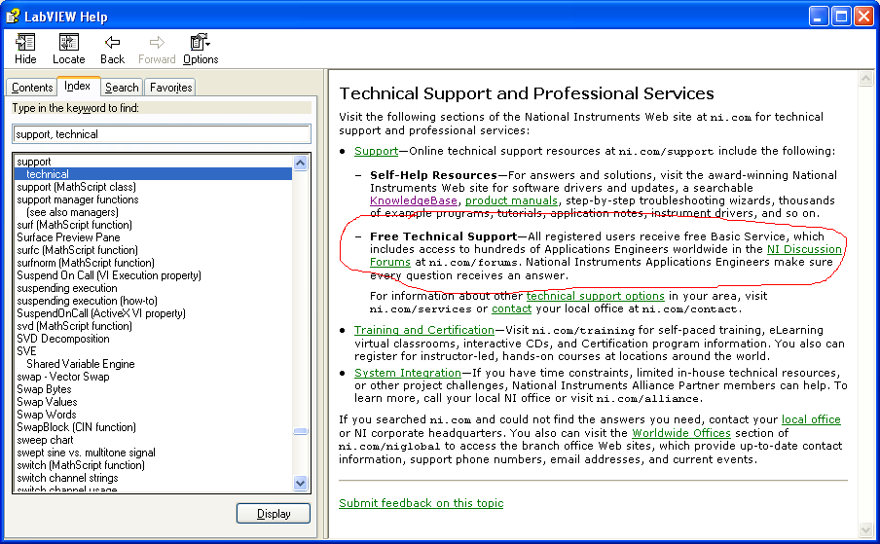
Task: Switch to the Contents tab
Action: (x=32, y=88)
